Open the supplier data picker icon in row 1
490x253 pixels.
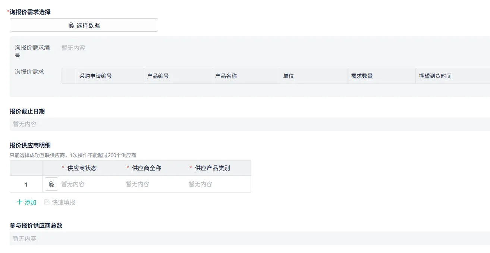(51, 184)
